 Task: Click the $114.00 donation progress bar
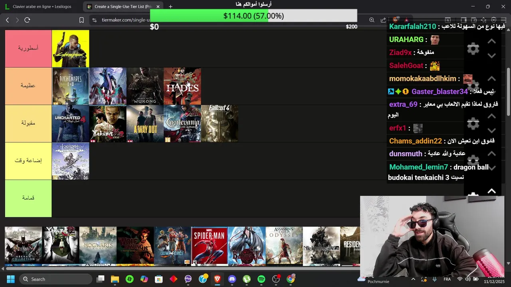254,16
